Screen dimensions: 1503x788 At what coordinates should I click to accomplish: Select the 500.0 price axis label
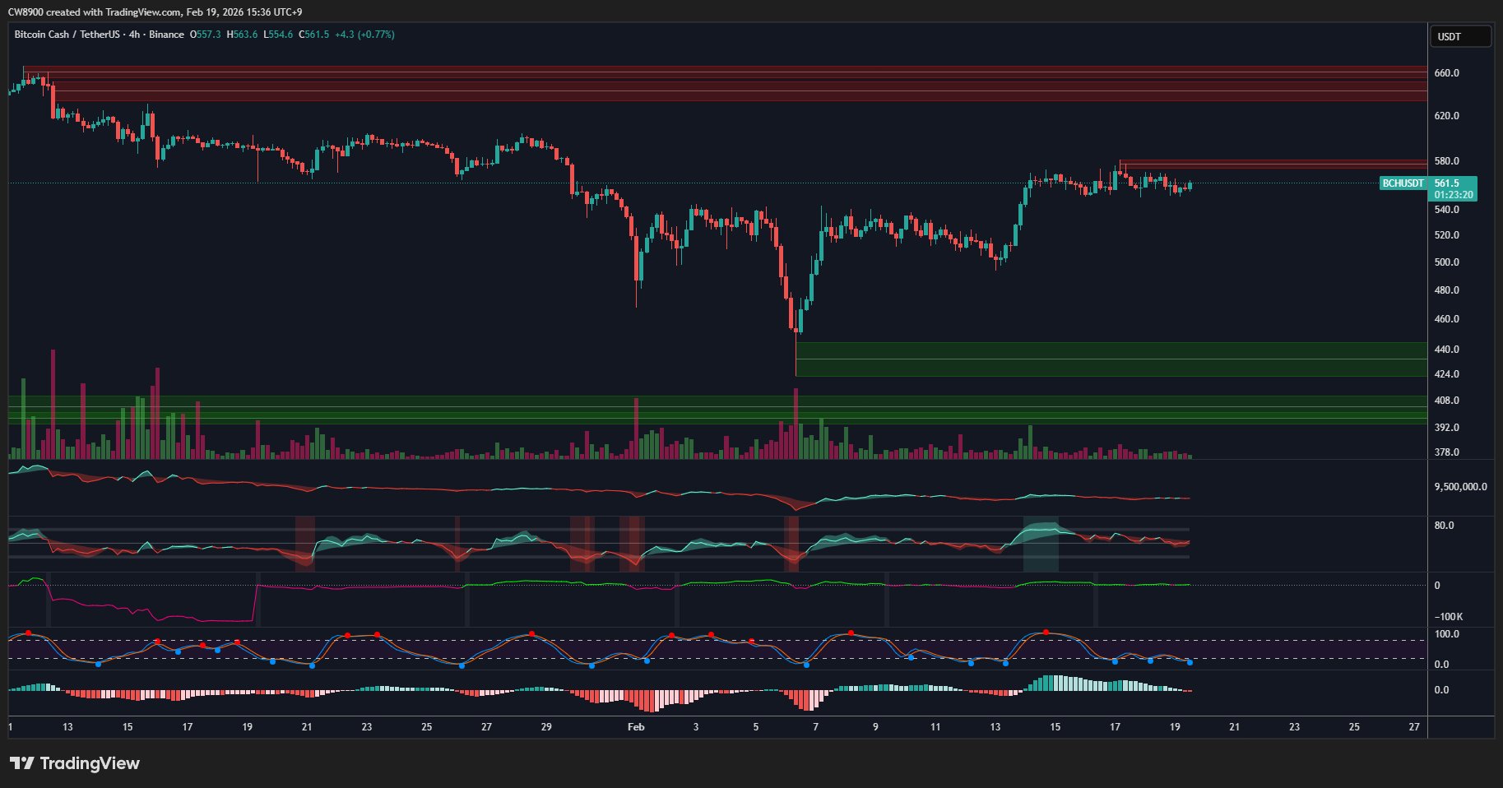1446,262
